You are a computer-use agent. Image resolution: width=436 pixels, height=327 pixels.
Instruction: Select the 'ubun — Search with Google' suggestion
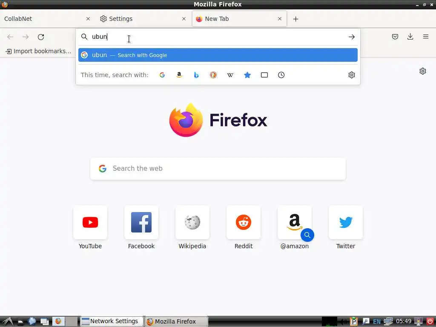(218, 55)
